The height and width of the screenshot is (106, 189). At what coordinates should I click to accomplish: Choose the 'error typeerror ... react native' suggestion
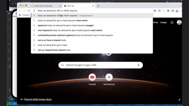click(92, 30)
